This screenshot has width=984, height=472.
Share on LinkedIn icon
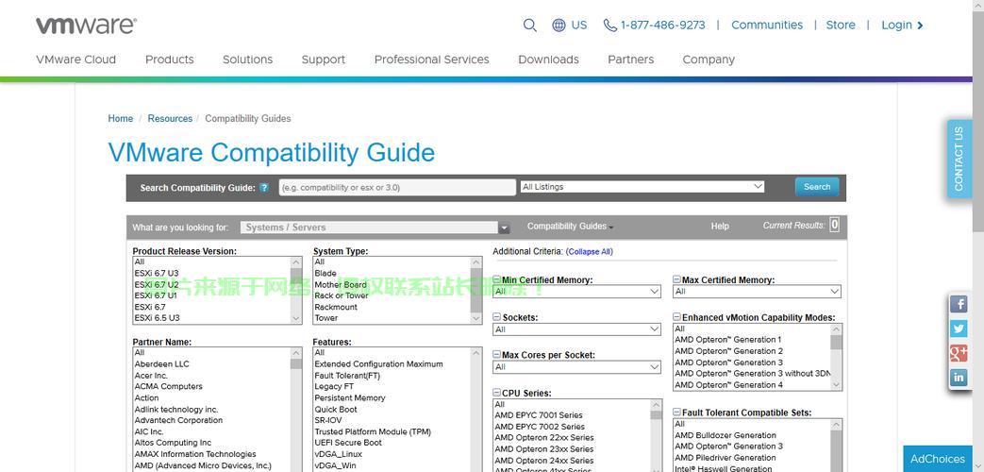pyautogui.click(x=959, y=378)
